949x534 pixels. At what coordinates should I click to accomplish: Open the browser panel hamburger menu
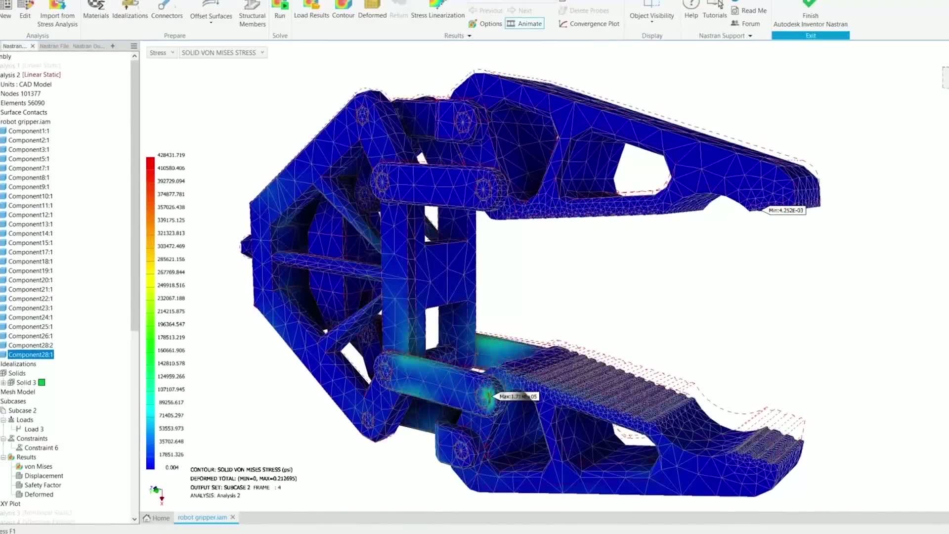[x=134, y=46]
